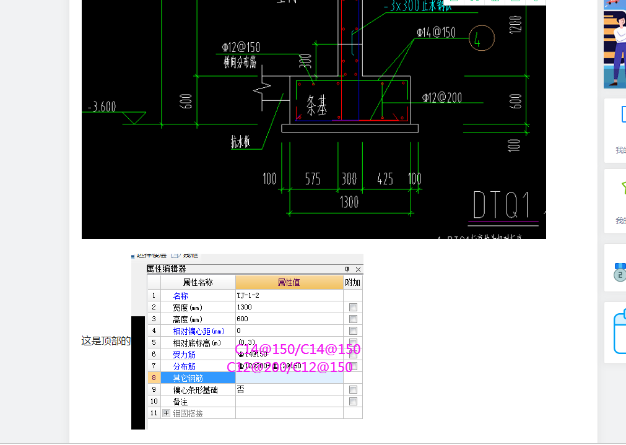Click row number 1 in property table
The width and height of the screenshot is (626, 445).
(x=154, y=295)
